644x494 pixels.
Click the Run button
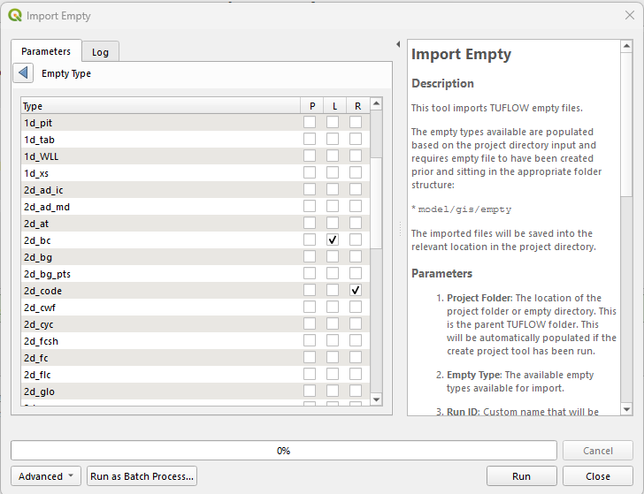pos(521,476)
